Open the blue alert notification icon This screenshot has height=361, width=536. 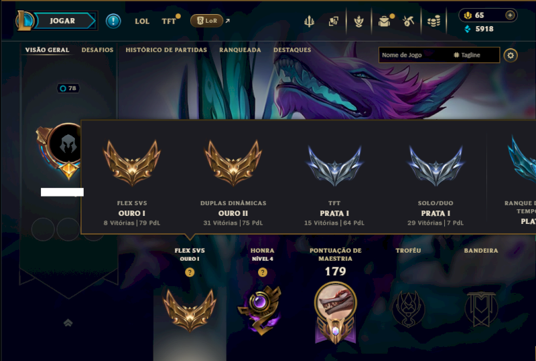click(x=113, y=21)
